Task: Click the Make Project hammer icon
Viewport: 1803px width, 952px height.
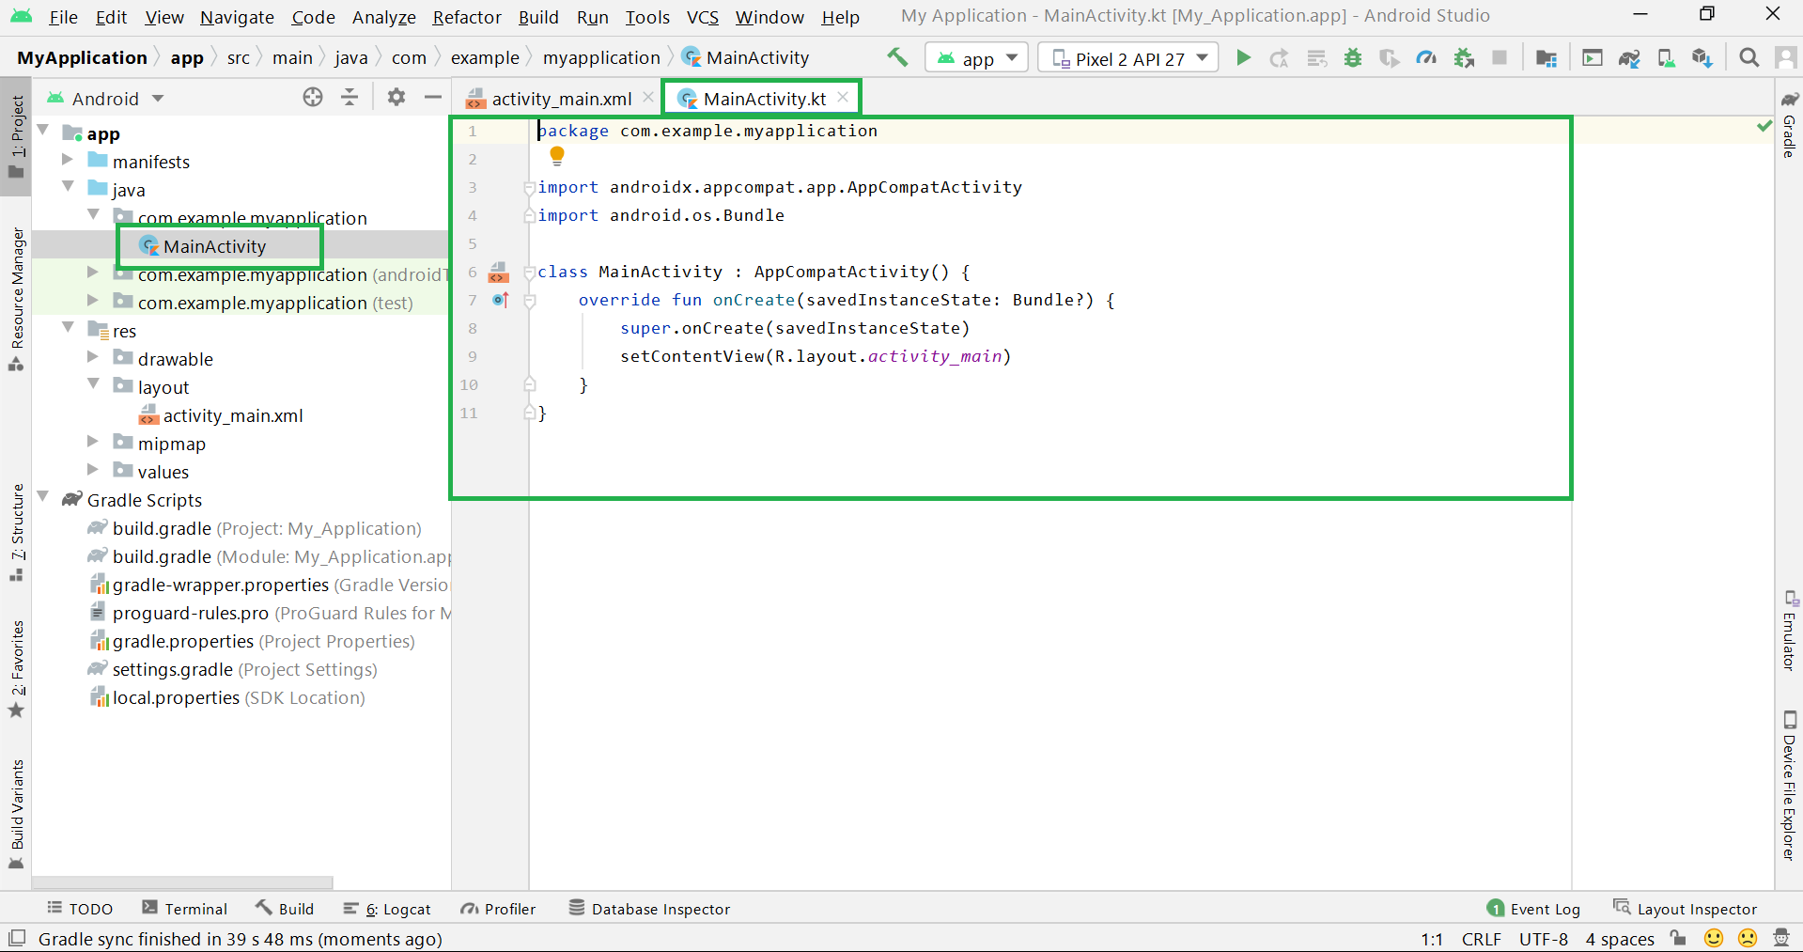Action: [897, 58]
